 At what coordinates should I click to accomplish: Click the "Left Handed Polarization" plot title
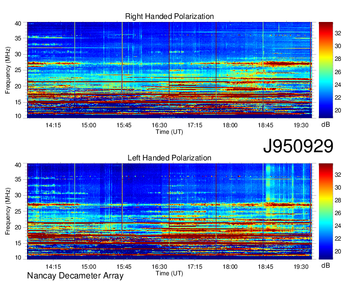(169, 158)
